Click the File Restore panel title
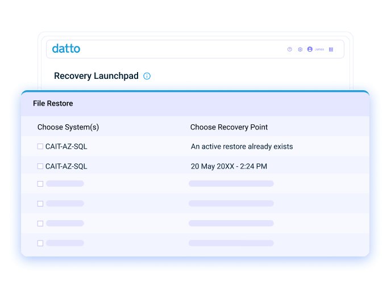Image resolution: width=391 pixels, height=282 pixels. point(53,103)
